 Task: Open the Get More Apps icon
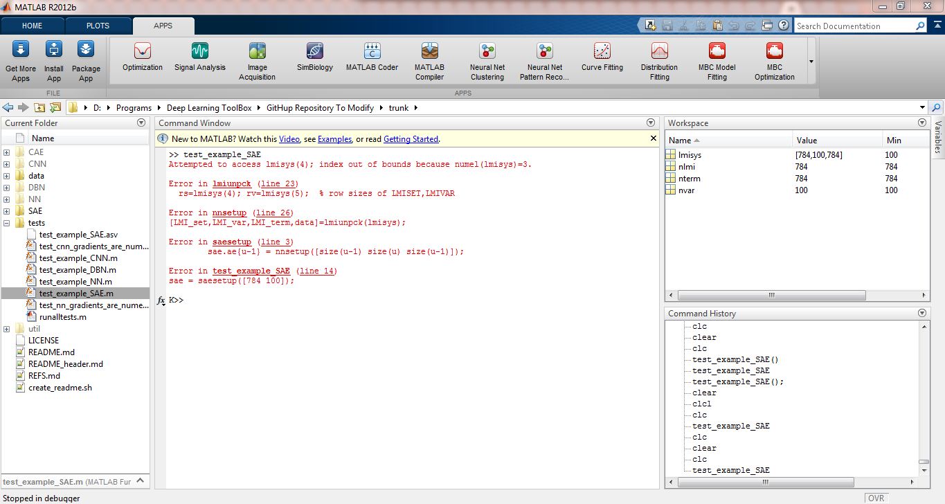coord(21,61)
